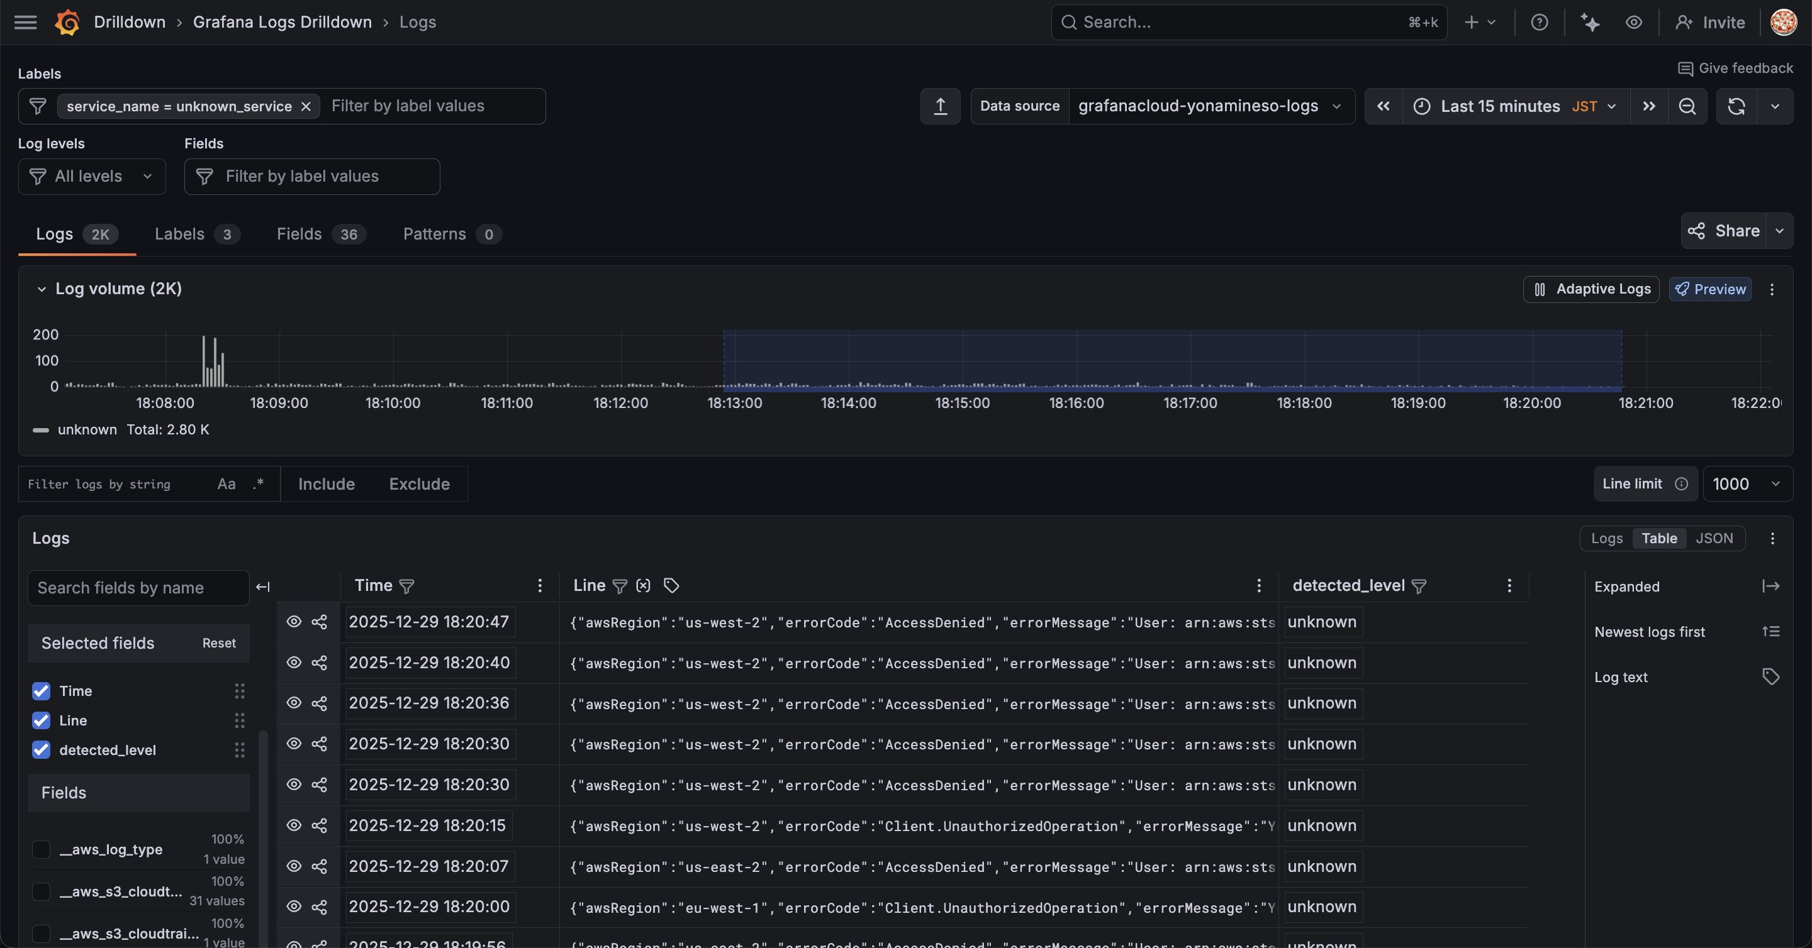This screenshot has width=1812, height=948.
Task: Open the help question mark icon
Action: click(1539, 23)
